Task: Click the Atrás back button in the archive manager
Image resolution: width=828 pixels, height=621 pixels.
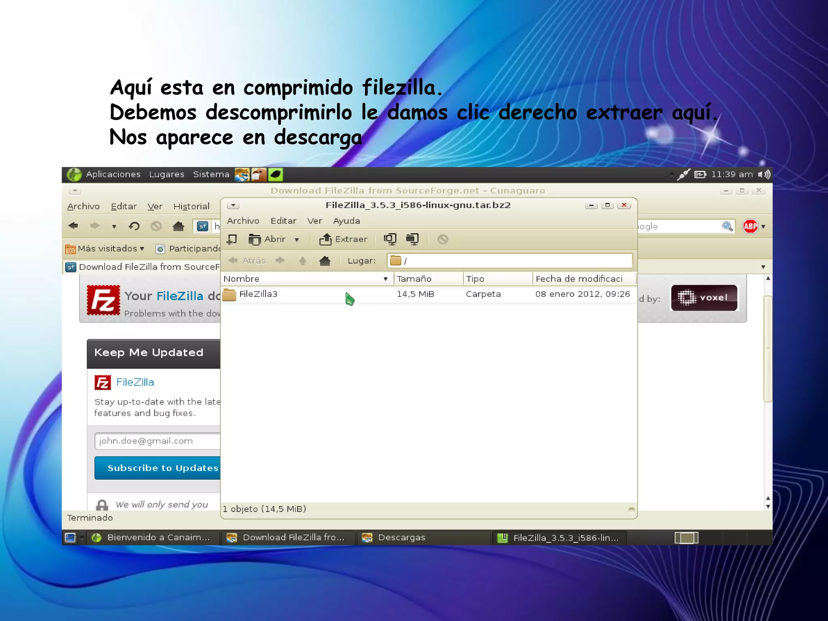Action: point(247,260)
